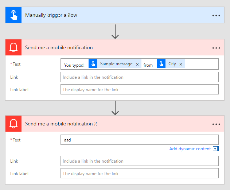
Task: Click the plus icon beside Add dynamic content
Action: [x=215, y=149]
